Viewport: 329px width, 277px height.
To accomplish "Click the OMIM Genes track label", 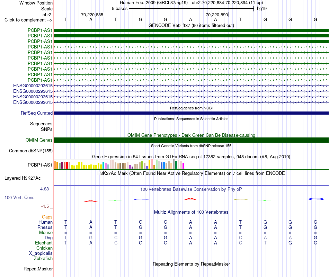I will [39, 140].
